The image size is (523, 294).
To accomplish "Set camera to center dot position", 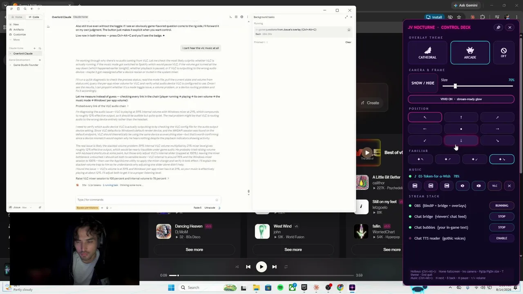I will pos(461,129).
